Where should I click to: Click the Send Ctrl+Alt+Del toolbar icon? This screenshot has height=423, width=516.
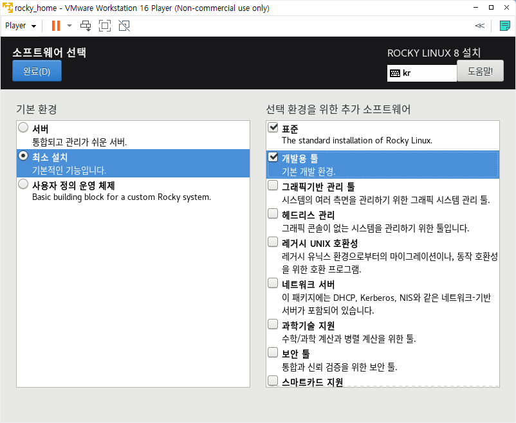pos(86,26)
